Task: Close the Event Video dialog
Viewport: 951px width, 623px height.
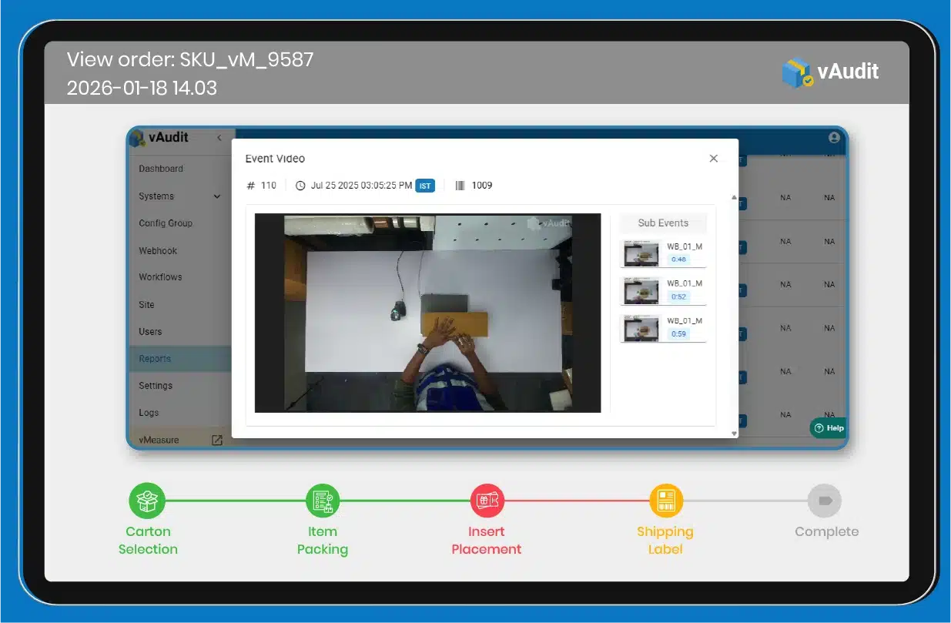Action: coord(713,159)
